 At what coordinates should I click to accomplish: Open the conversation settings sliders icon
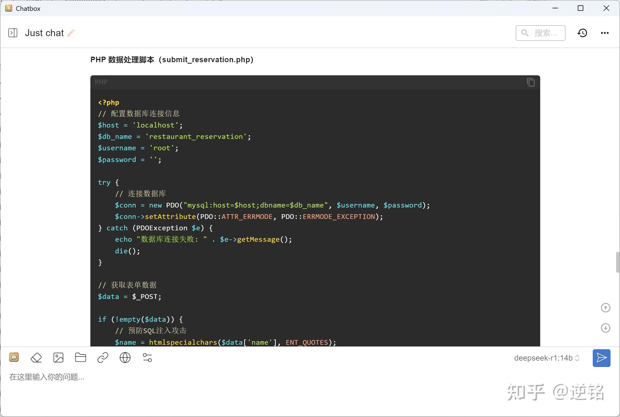(147, 358)
